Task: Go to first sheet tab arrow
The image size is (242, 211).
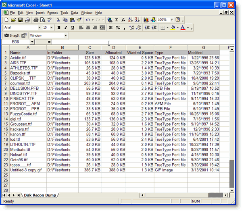Action: pyautogui.click(x=4, y=195)
